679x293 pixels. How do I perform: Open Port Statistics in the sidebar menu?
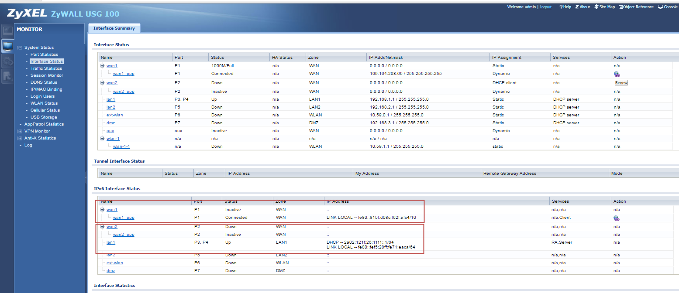44,55
